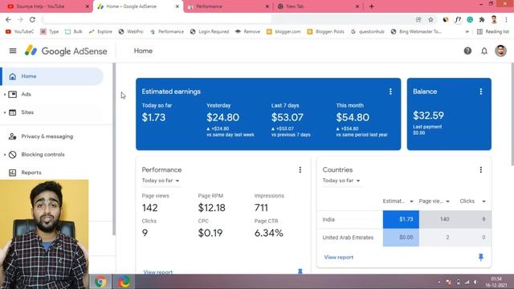
Task: Open the Chrome three-dot menu
Action: point(507,19)
